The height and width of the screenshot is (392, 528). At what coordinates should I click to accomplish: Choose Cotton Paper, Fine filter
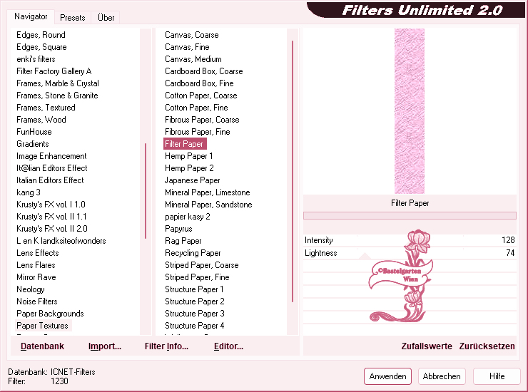[x=196, y=108]
